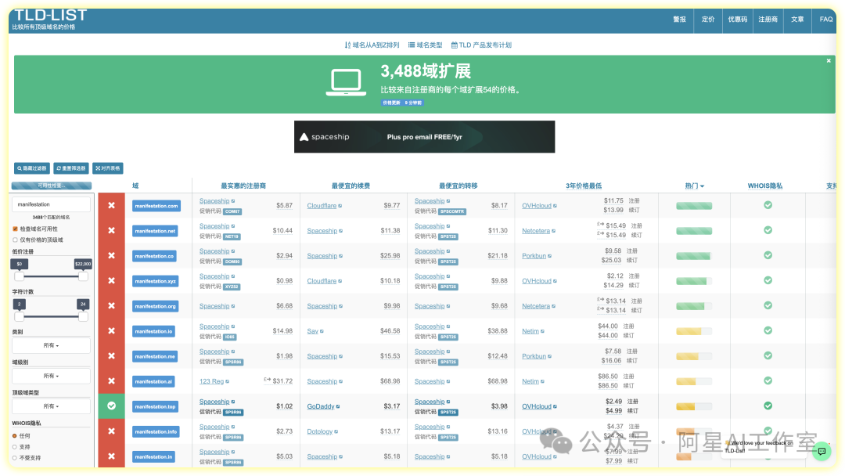Click the laptop icon in the green banner
The height and width of the screenshot is (476, 845).
[346, 82]
